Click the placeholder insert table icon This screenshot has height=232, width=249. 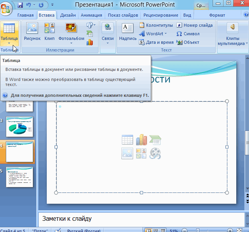coord(127,139)
